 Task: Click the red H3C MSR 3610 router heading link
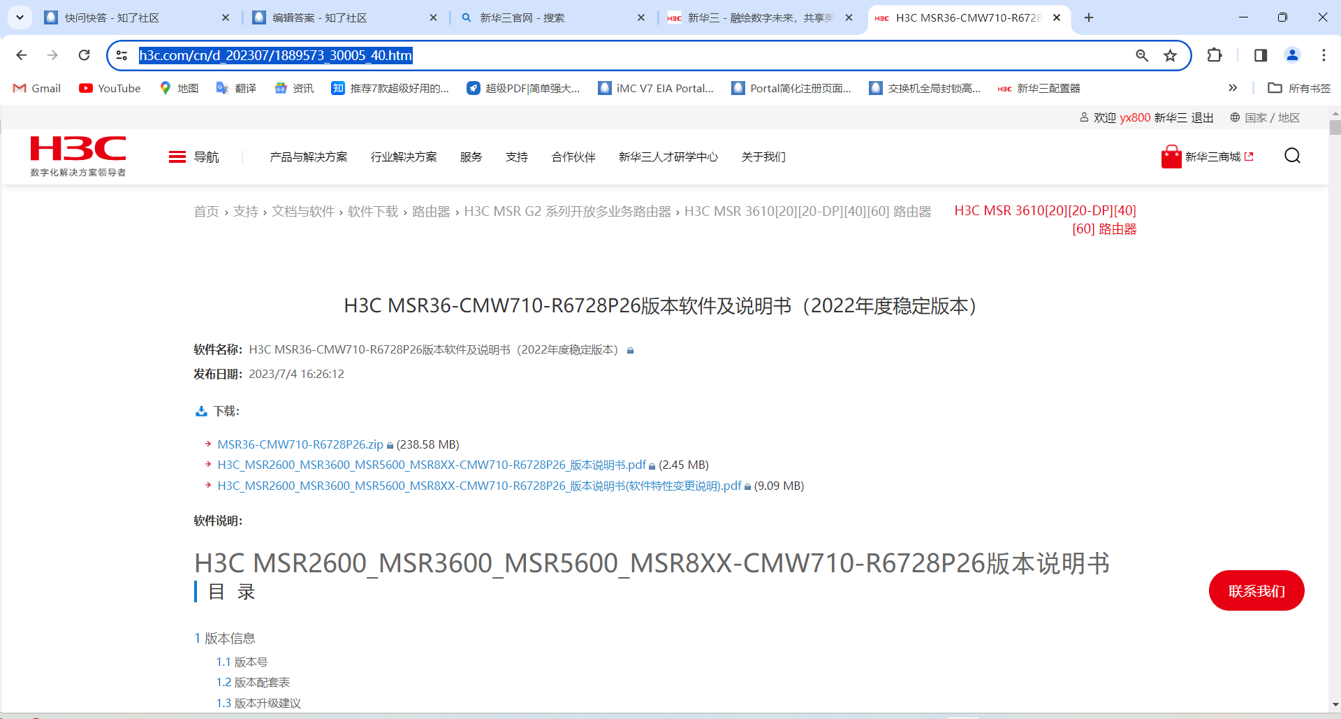1046,219
